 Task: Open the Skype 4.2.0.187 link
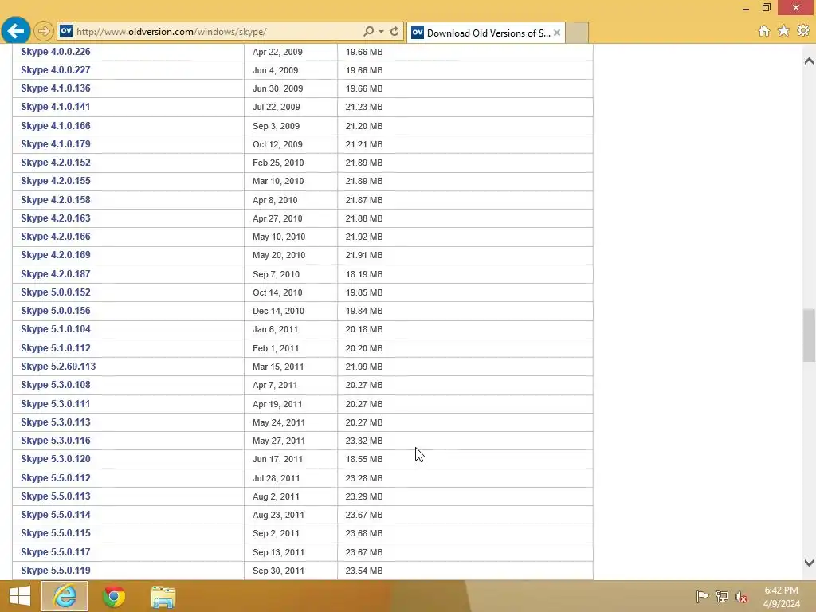[56, 274]
